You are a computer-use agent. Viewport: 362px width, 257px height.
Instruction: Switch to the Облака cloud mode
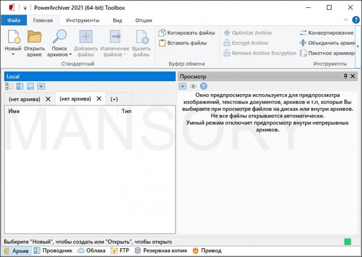91,251
